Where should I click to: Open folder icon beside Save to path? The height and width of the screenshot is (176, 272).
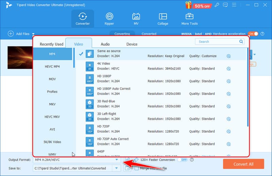click(x=127, y=168)
